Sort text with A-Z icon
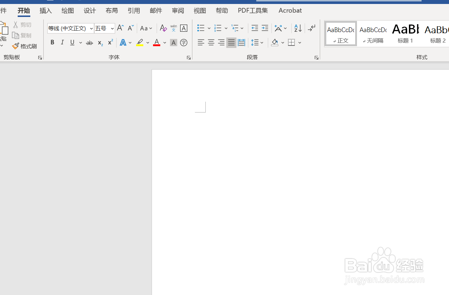This screenshot has height=295, width=449. point(298,28)
